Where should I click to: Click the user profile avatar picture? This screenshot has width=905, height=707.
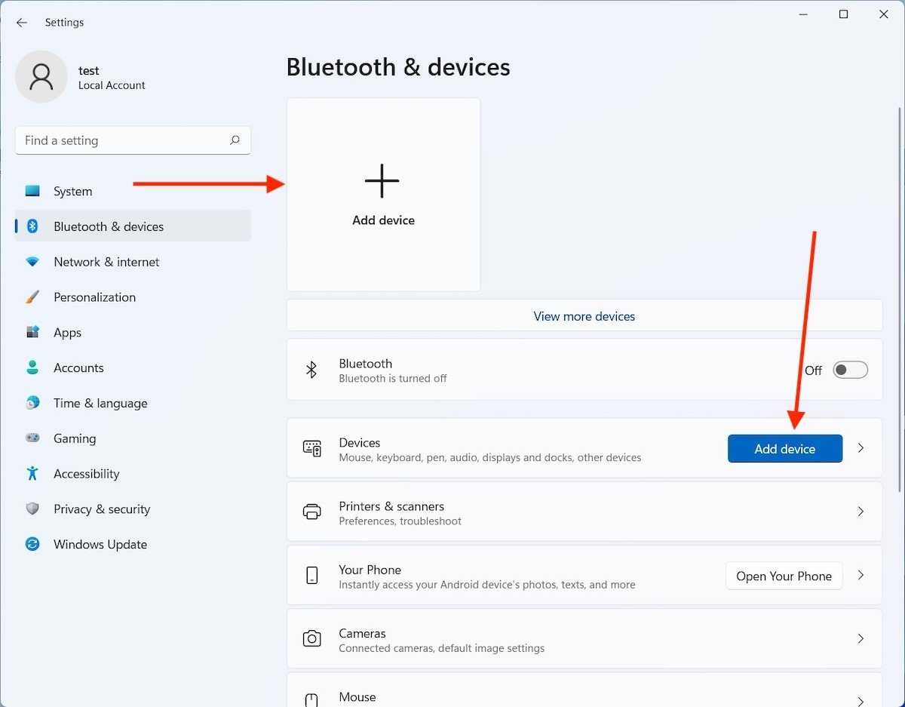[x=41, y=77]
